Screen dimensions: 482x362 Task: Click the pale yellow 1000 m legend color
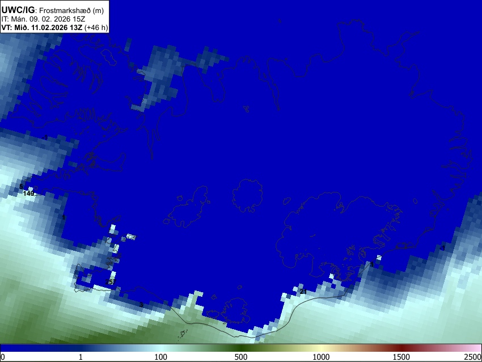pyautogui.click(x=321, y=348)
